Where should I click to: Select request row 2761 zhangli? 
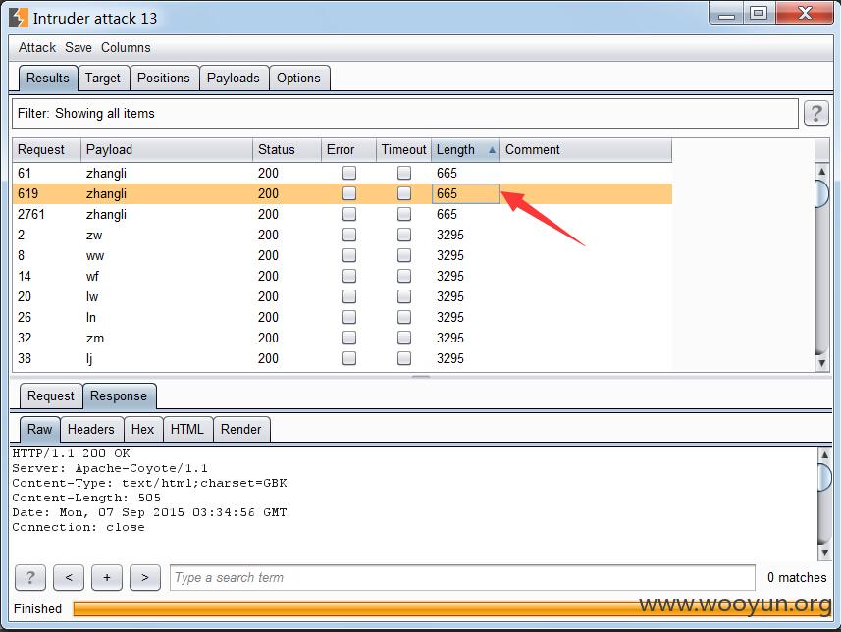coord(342,214)
